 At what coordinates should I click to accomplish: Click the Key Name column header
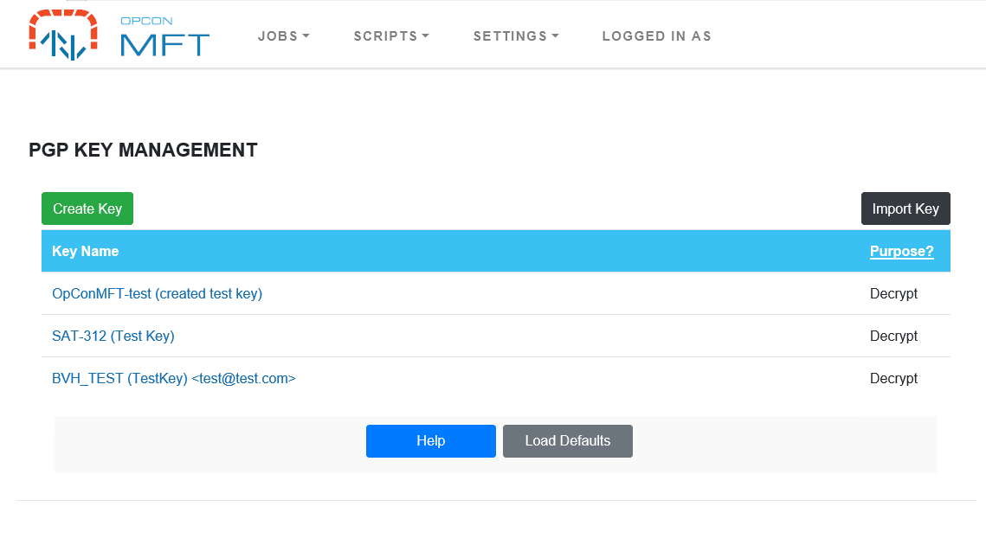pos(86,251)
